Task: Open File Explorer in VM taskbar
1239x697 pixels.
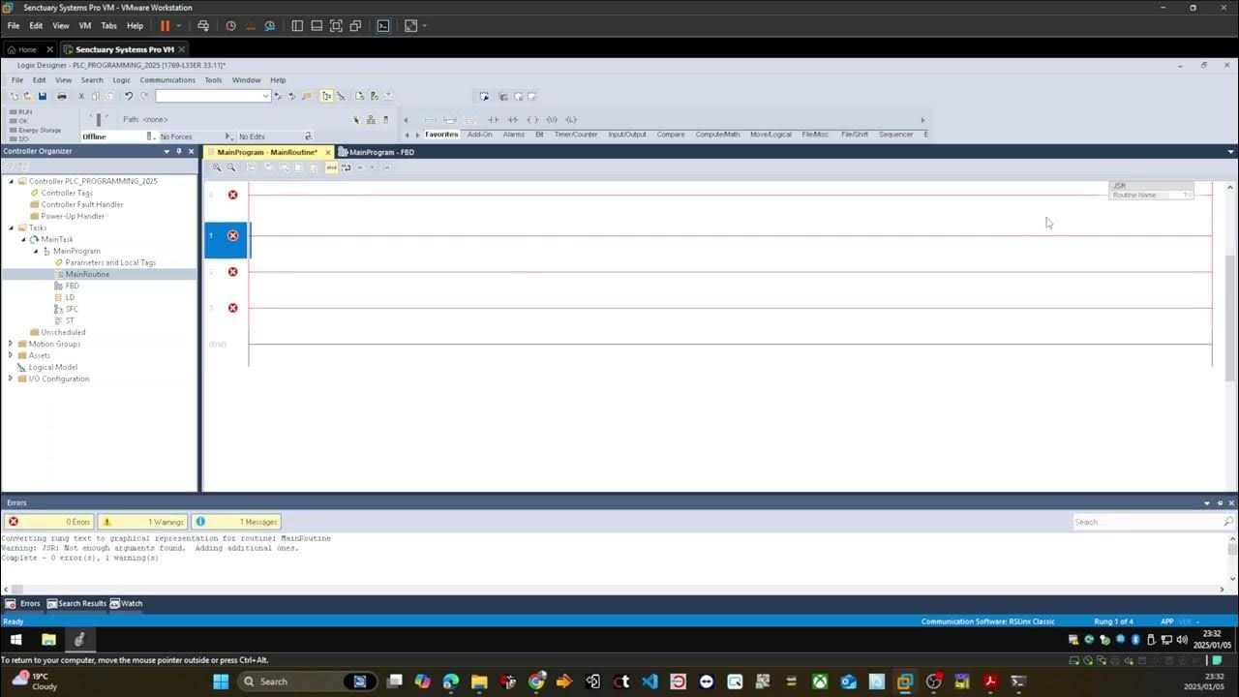Action: point(48,640)
